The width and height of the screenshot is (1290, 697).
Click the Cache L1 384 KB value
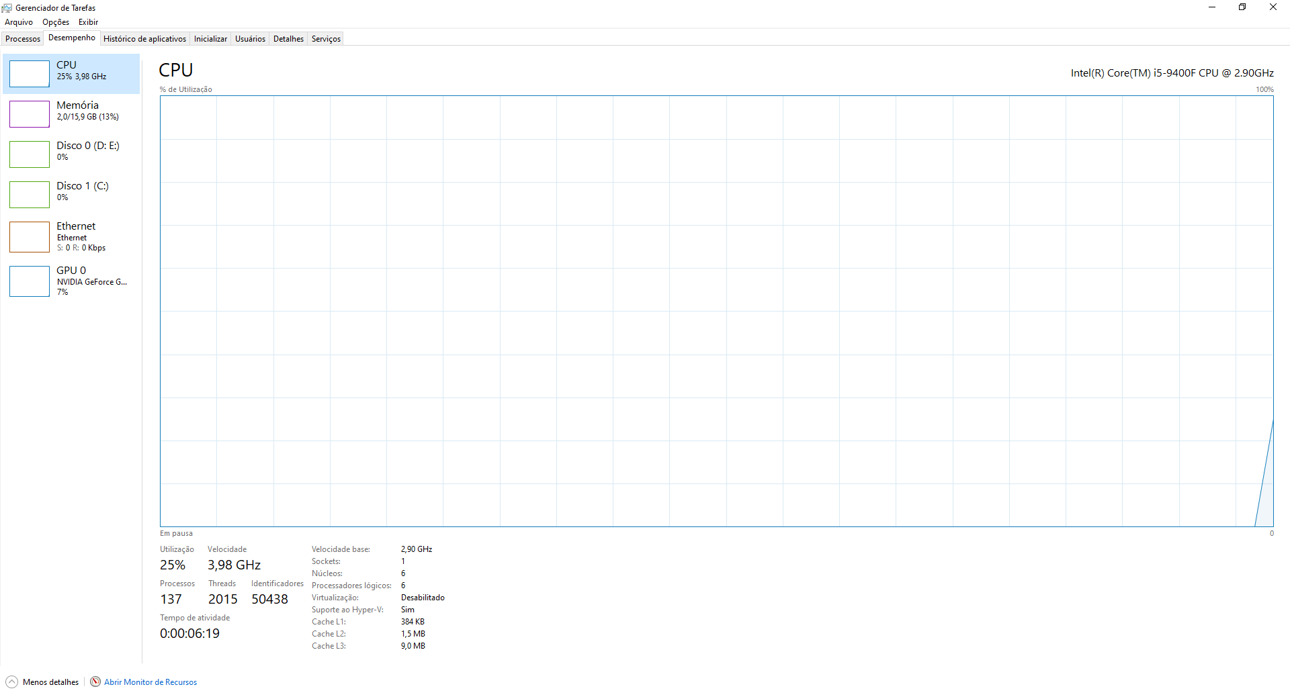(x=413, y=622)
